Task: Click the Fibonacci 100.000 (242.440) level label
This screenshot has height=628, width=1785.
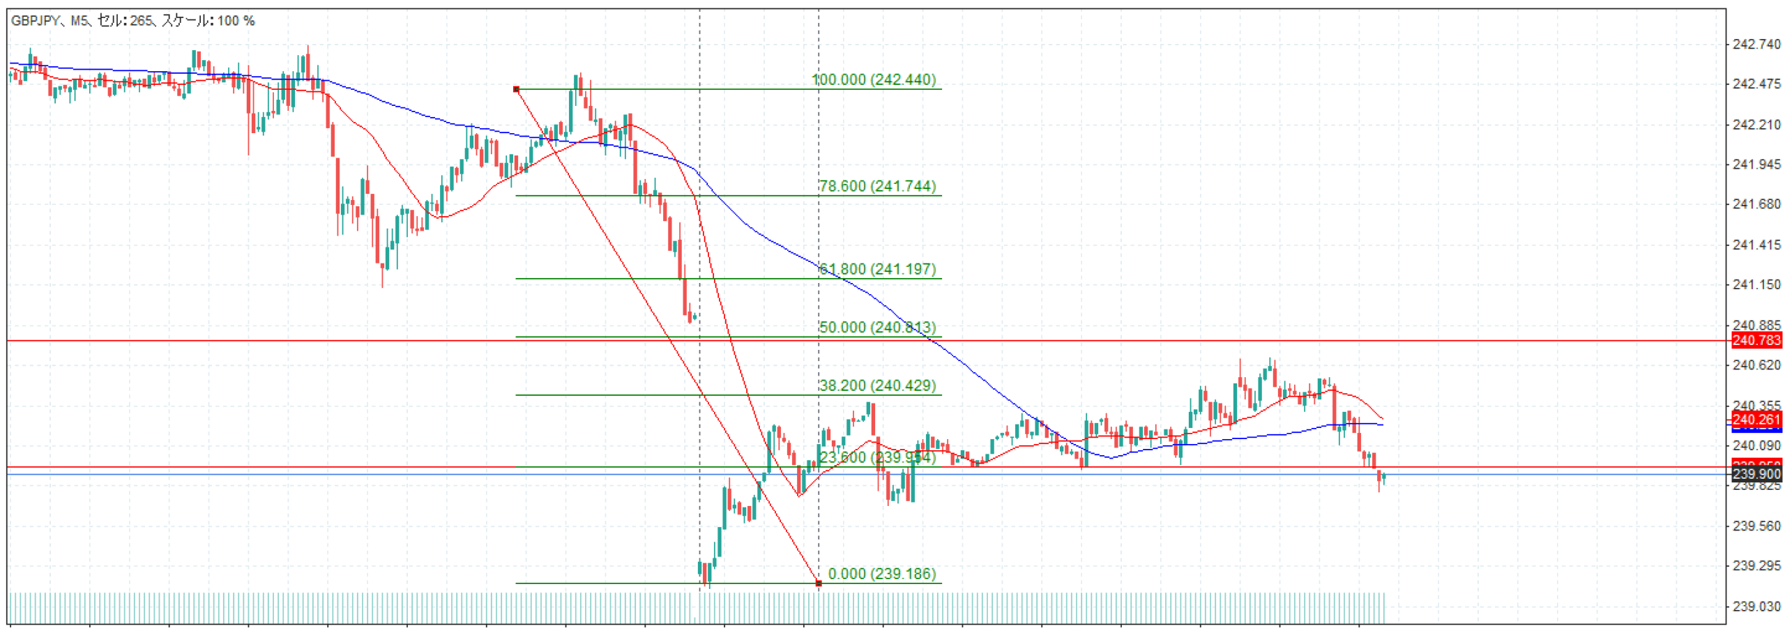Action: coord(875,79)
